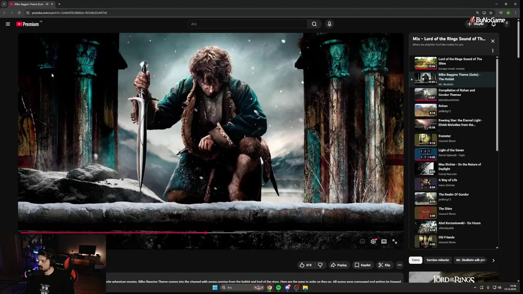This screenshot has height=294, width=523.
Task: Open the Rohan video by jedking12
Action: tap(453, 110)
